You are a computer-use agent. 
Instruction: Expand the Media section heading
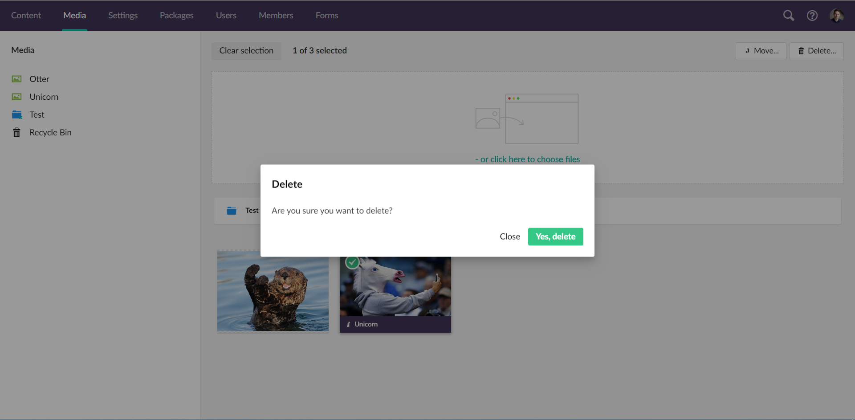click(22, 50)
